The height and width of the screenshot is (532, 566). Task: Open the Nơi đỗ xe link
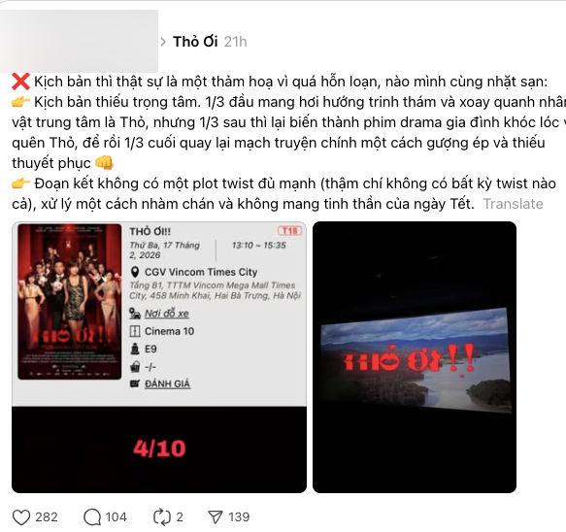(x=167, y=314)
